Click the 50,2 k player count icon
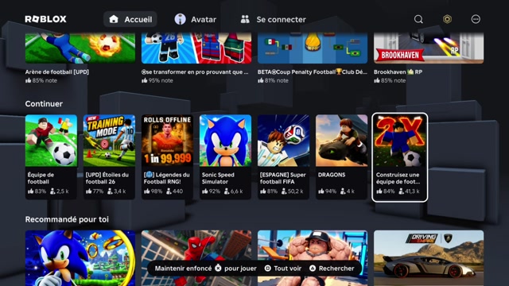The width and height of the screenshot is (509, 286). click(284, 191)
